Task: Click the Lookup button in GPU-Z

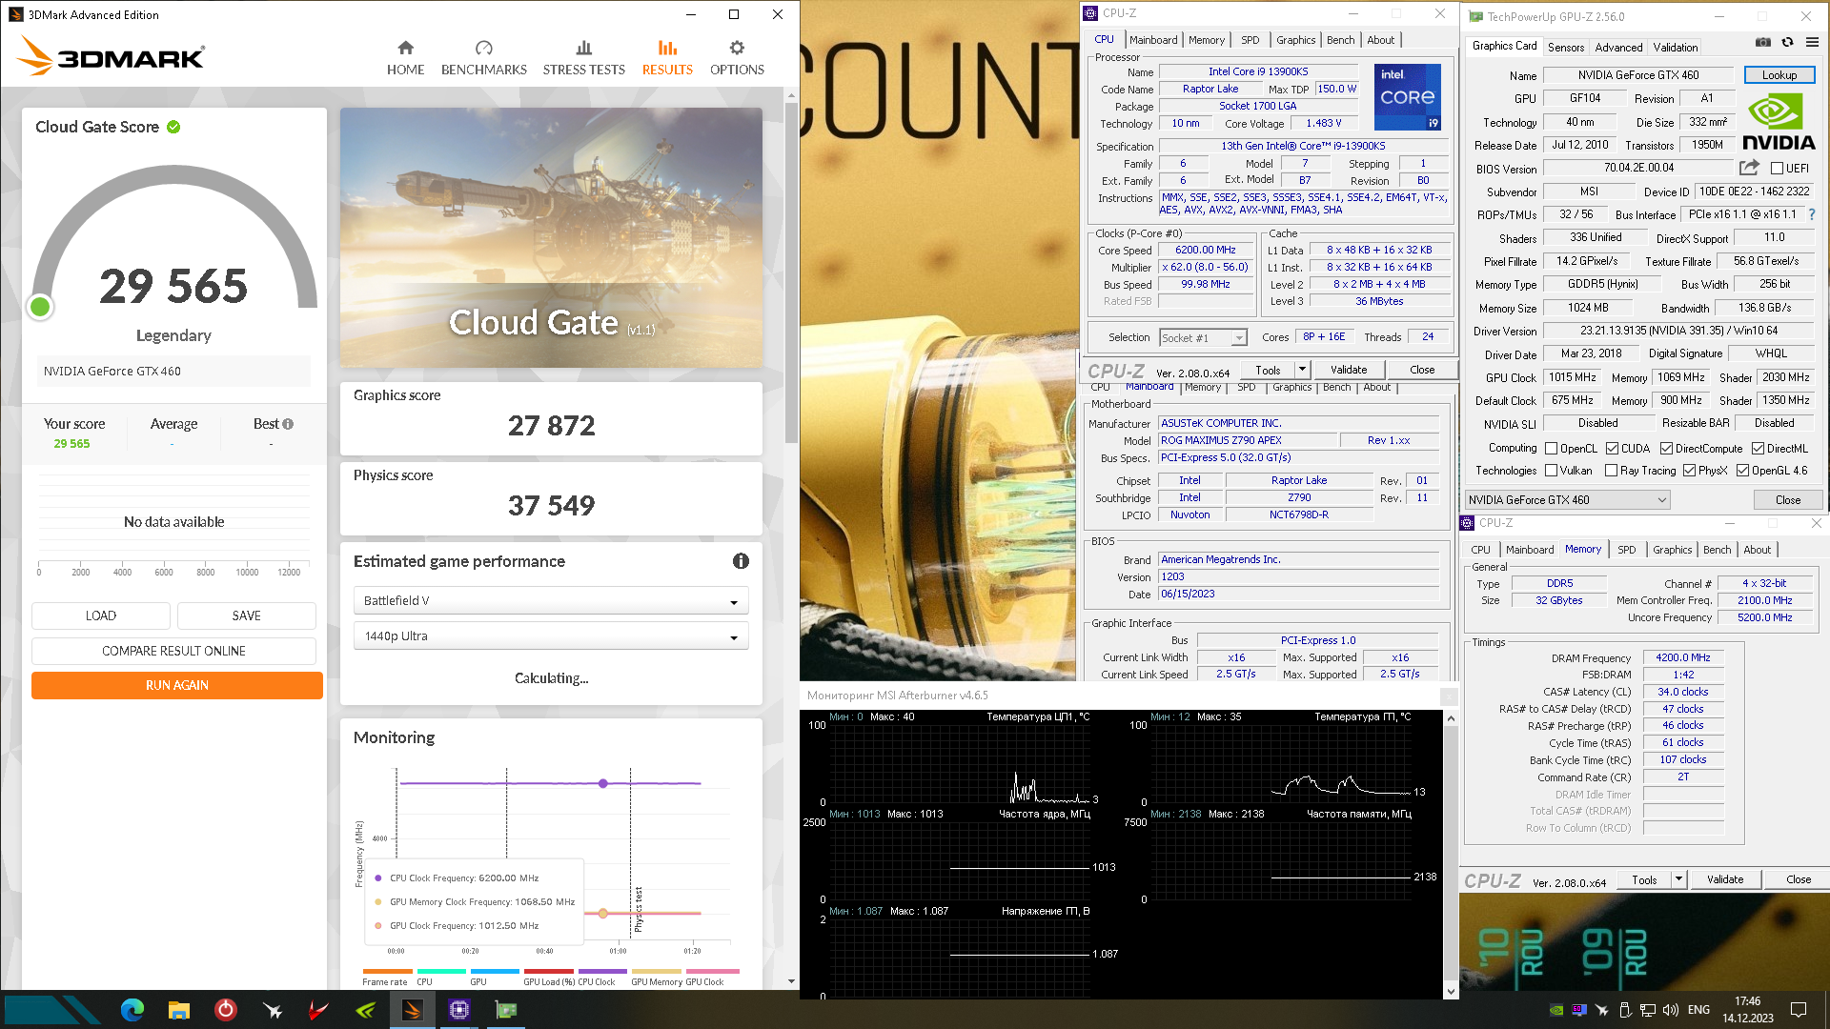Action: (1779, 75)
